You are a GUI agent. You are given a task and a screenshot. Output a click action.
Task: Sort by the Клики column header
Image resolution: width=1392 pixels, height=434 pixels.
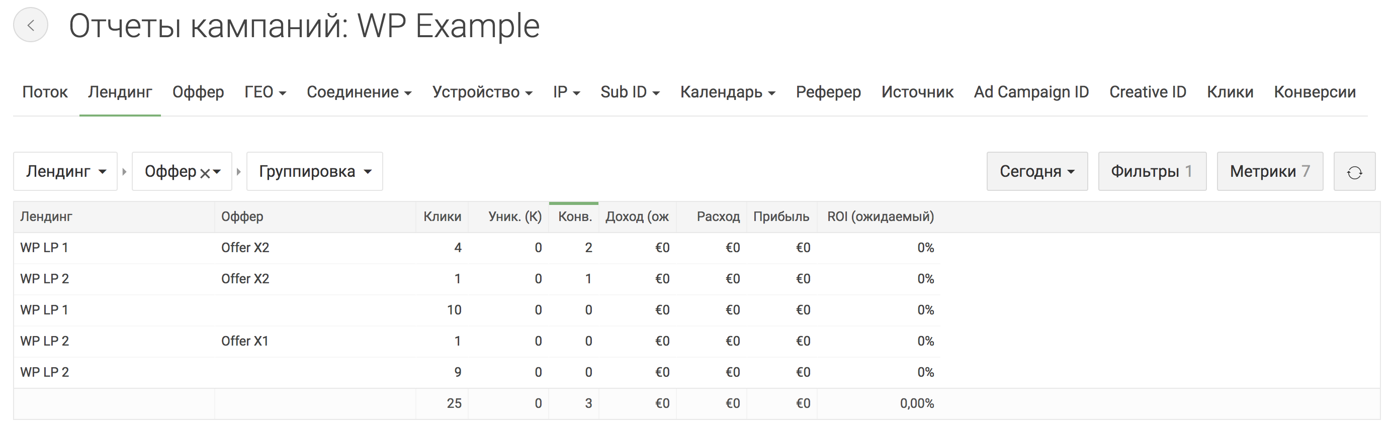coord(442,217)
